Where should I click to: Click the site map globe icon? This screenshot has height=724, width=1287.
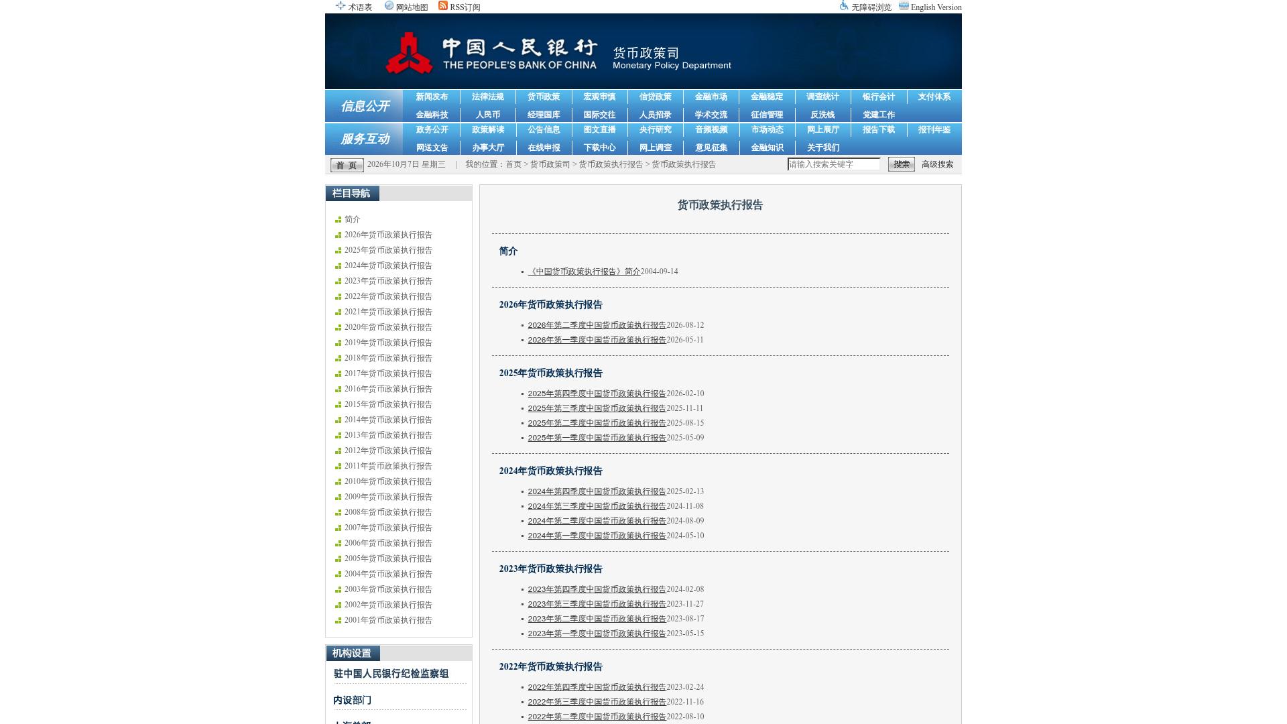[x=389, y=6]
